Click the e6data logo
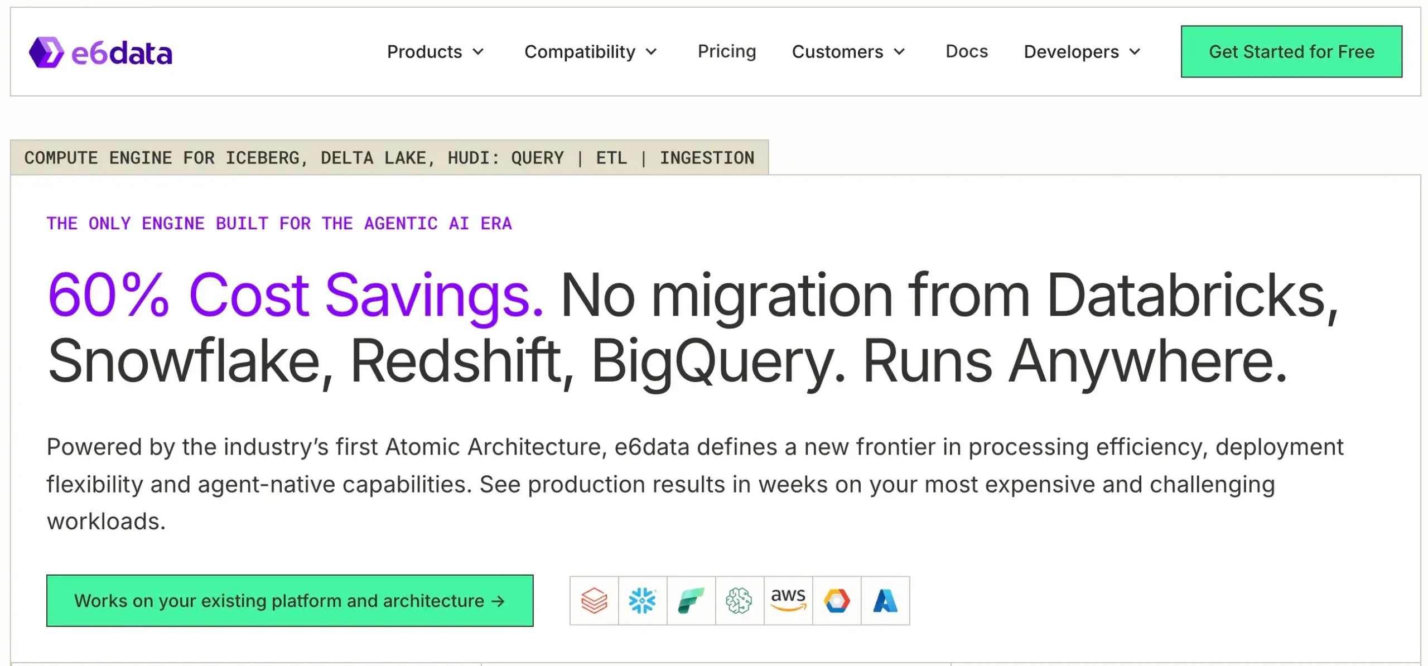The image size is (1428, 666). (x=100, y=52)
